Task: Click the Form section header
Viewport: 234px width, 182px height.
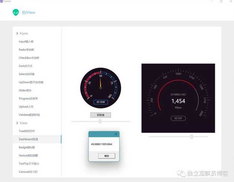Action: point(24,33)
